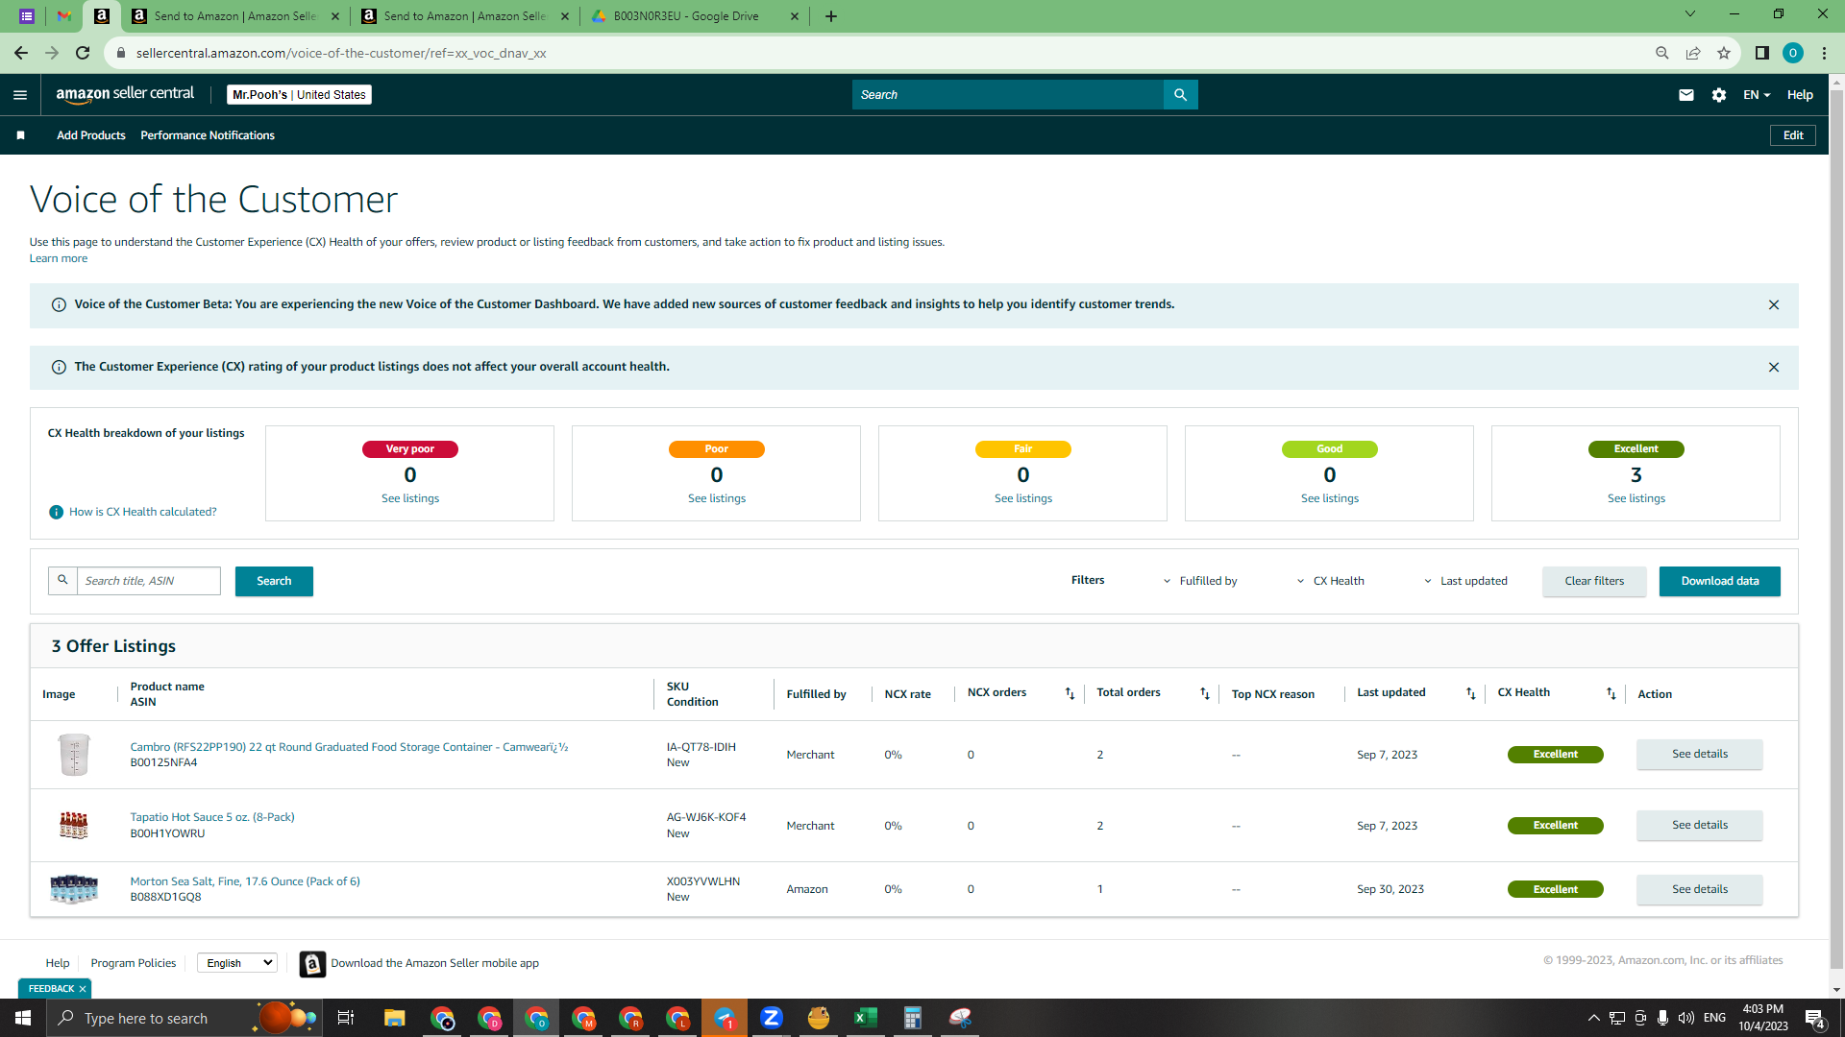Click the Download data button
1845x1037 pixels.
click(1719, 581)
